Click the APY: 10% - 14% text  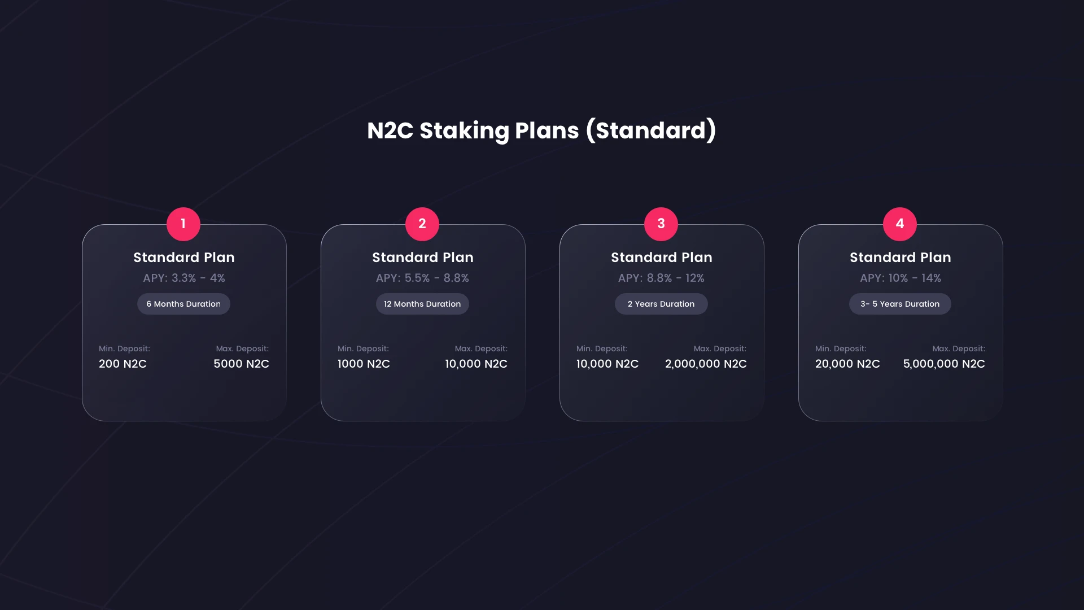pos(901,278)
